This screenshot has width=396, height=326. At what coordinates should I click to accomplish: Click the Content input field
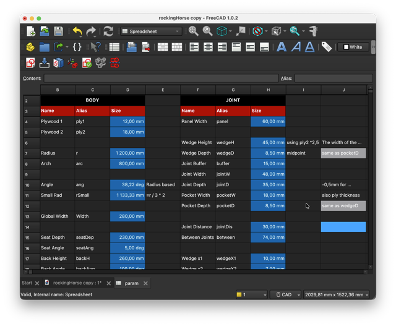[161, 79]
